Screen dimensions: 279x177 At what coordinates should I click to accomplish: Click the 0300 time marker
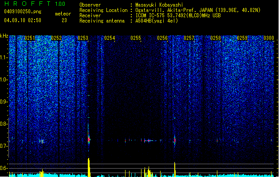coord(269,38)
